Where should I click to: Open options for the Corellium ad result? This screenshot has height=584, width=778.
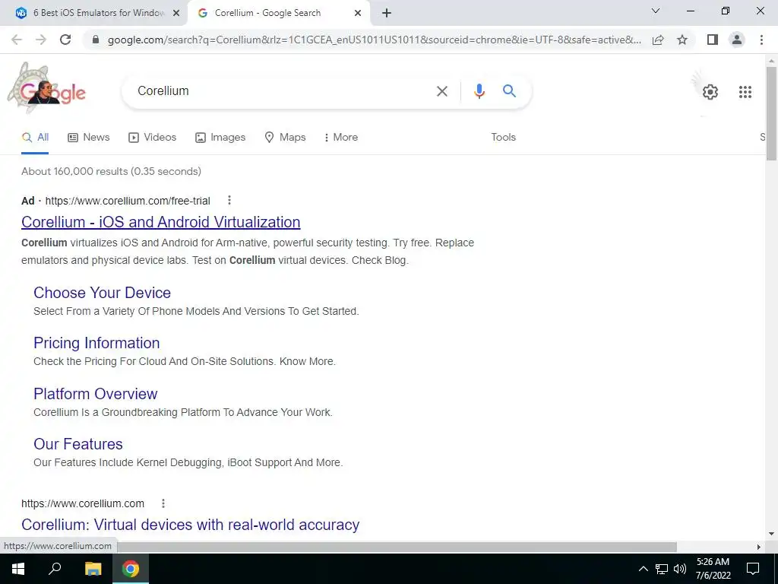tap(229, 200)
